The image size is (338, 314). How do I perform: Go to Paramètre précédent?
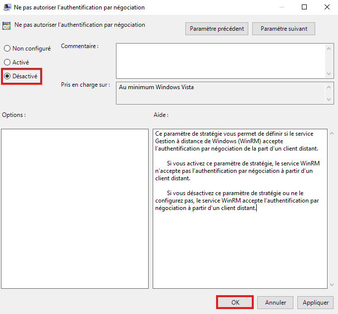pos(217,29)
